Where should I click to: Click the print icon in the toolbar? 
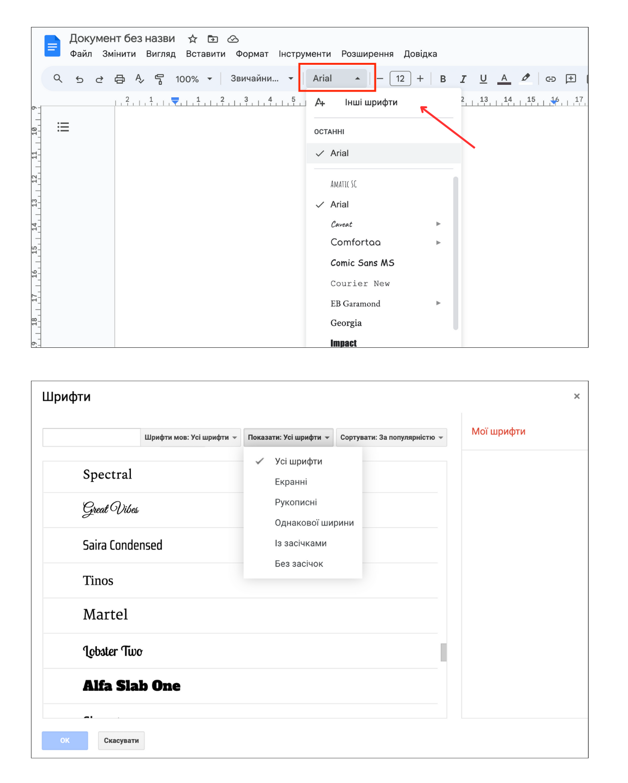(x=119, y=79)
